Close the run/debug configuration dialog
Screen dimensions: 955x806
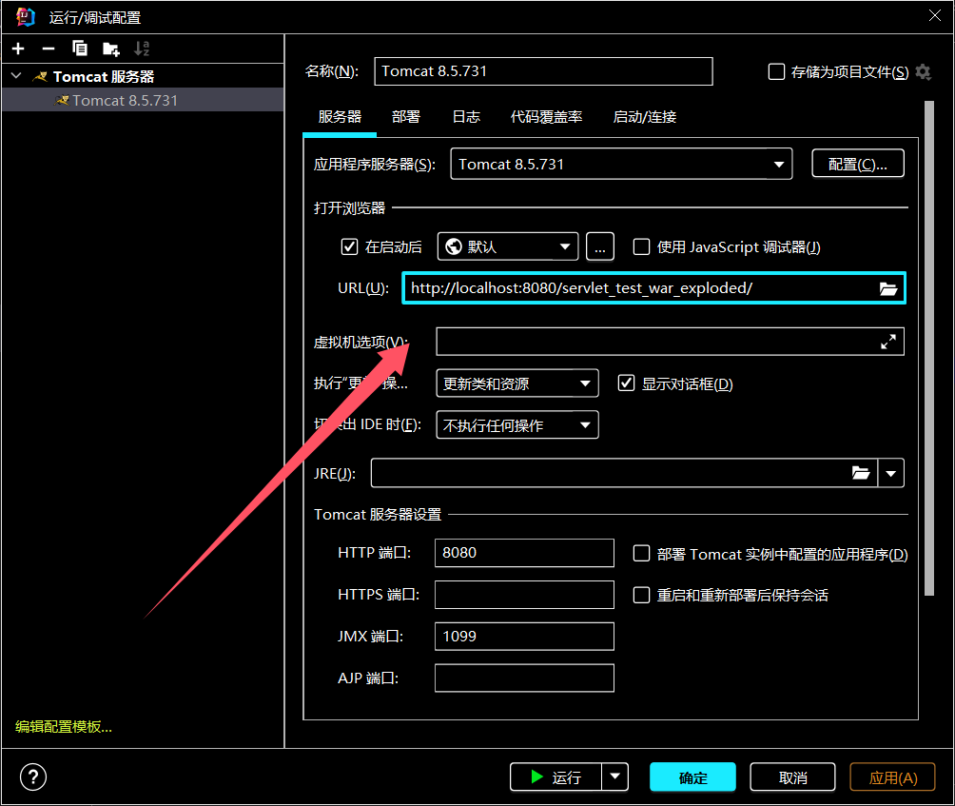935,16
